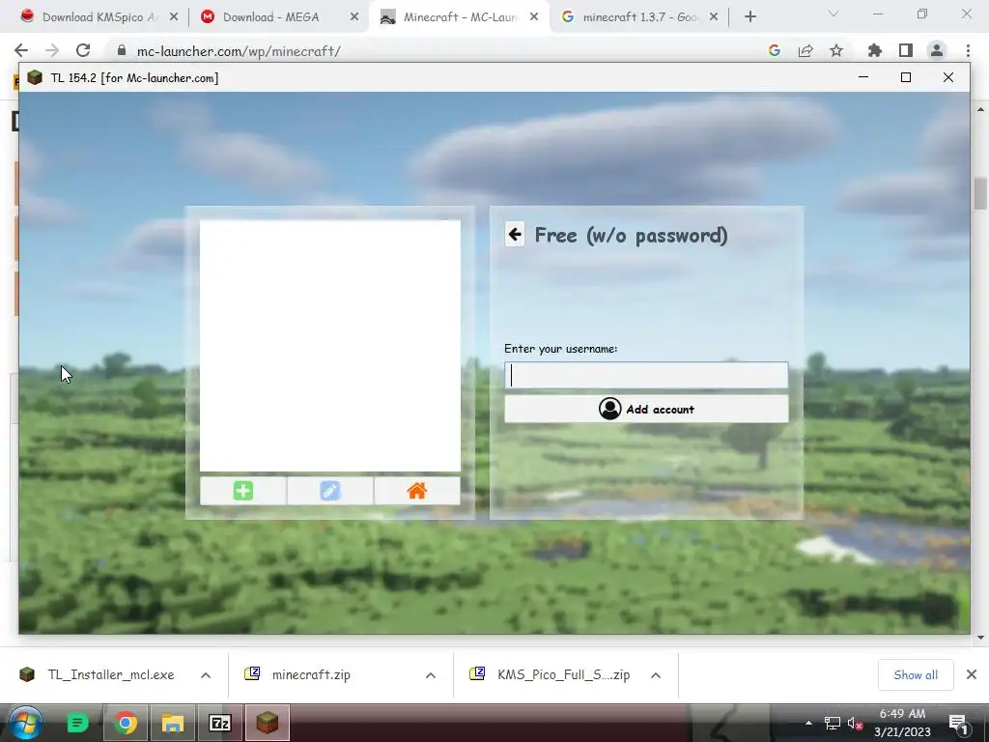Screen dimensions: 989x742
Task: Expand options for TL_Installer_mcl.exe download
Action: click(206, 675)
